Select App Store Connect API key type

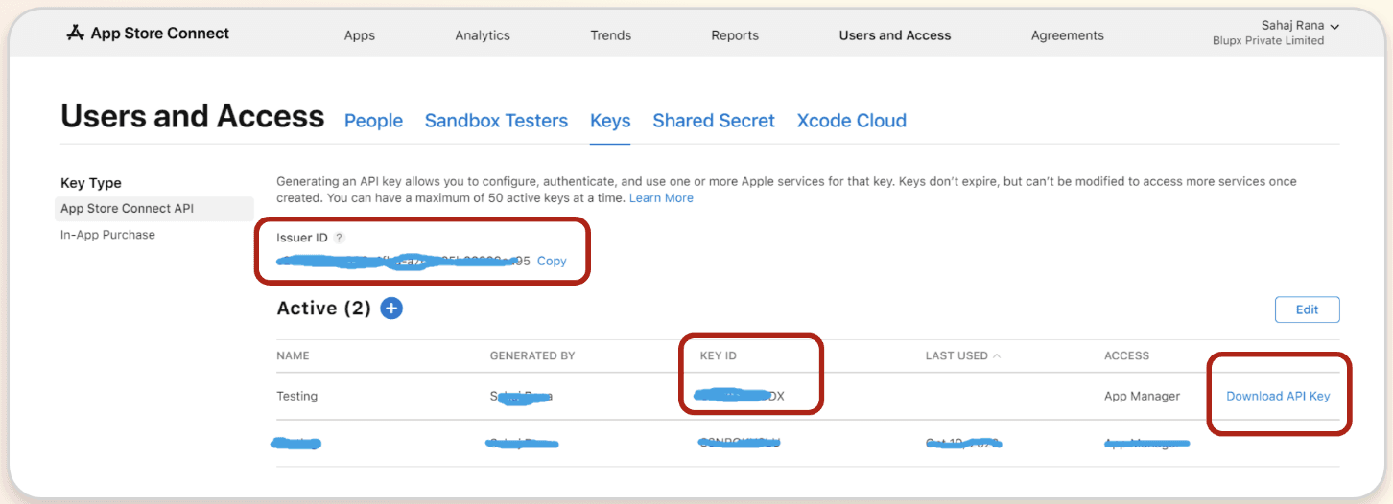pyautogui.click(x=154, y=208)
